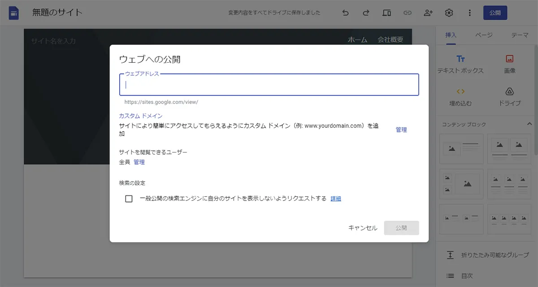Copy the site link icon

click(408, 13)
